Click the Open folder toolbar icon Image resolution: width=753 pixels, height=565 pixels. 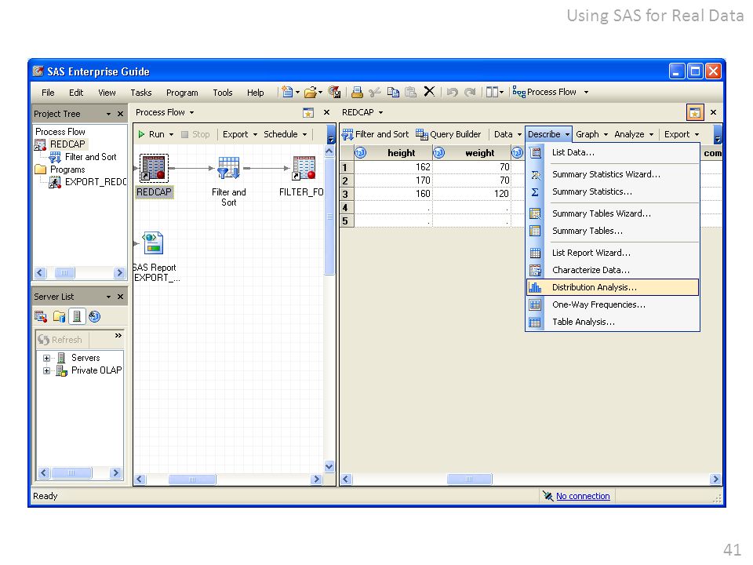click(311, 92)
